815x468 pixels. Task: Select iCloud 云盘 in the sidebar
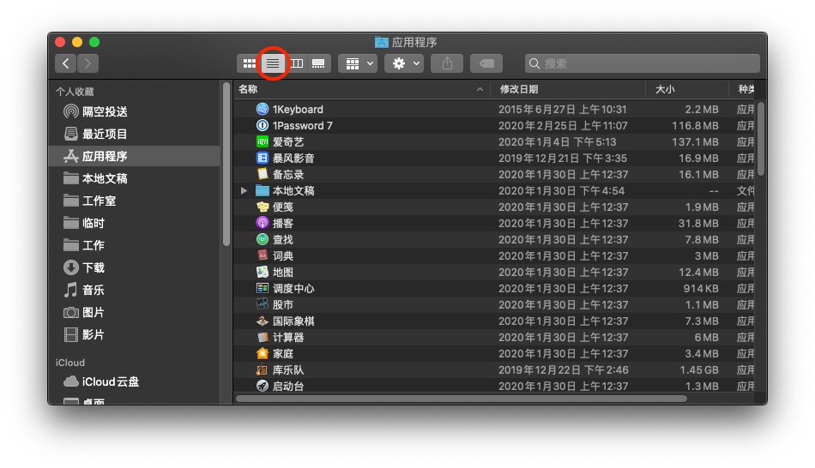click(110, 381)
